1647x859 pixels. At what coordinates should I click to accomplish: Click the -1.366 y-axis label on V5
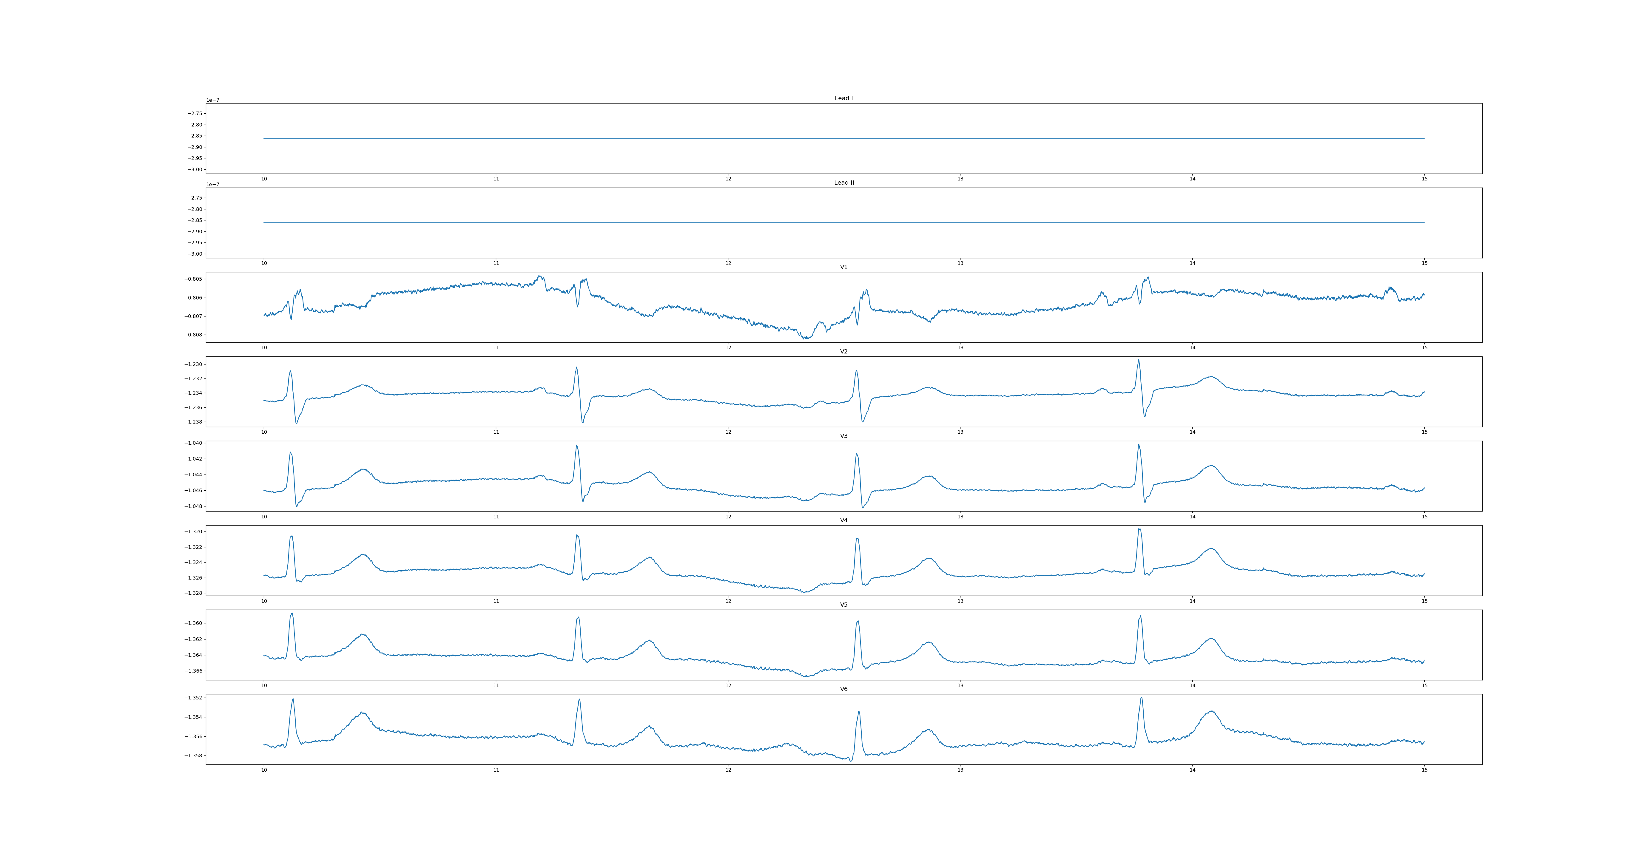coord(194,671)
